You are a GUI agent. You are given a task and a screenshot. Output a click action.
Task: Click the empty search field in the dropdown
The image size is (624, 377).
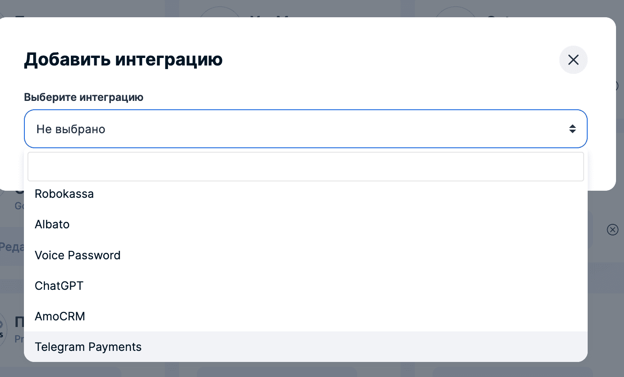tap(306, 166)
